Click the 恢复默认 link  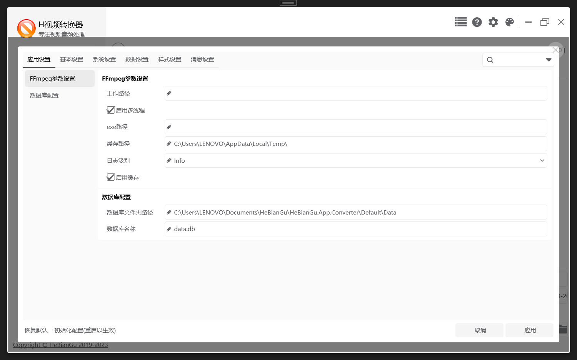pyautogui.click(x=36, y=330)
